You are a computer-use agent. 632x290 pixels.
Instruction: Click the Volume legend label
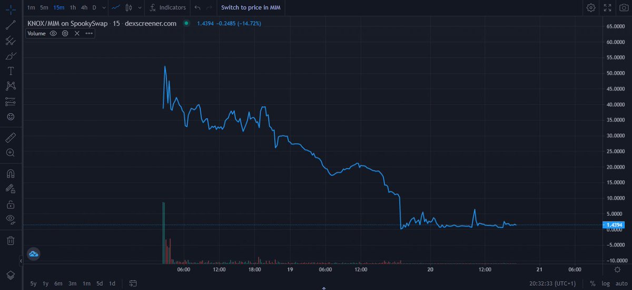pos(36,33)
